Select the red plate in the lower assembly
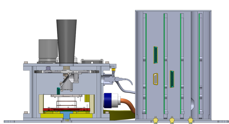The image size is (229, 124). (x=66, y=109)
